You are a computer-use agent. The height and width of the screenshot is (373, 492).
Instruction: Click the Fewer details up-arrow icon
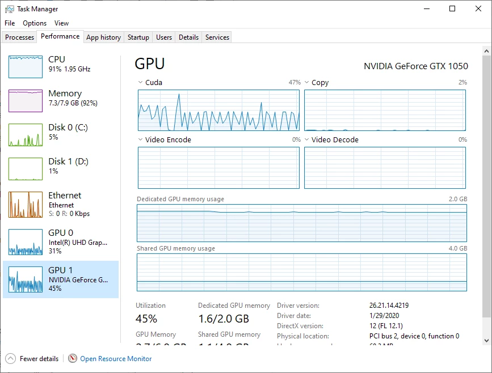[10, 359]
